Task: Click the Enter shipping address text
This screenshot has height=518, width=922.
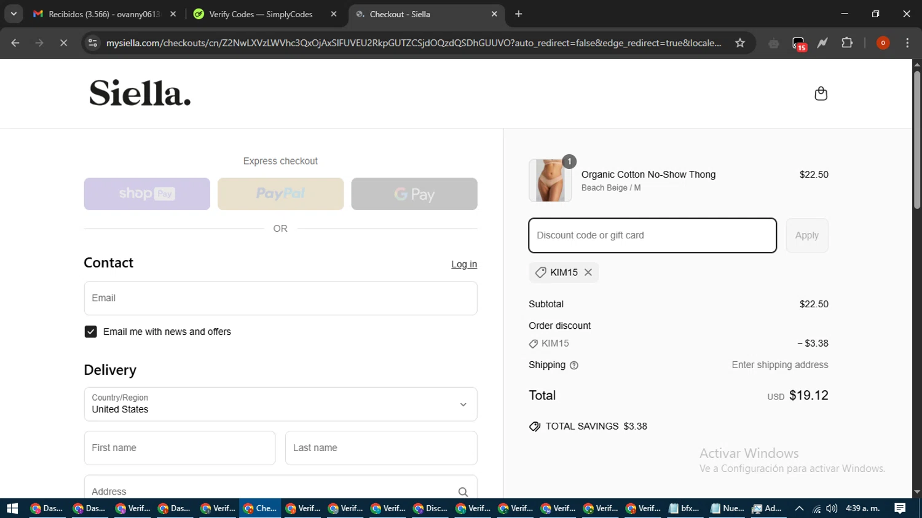Action: (780, 365)
